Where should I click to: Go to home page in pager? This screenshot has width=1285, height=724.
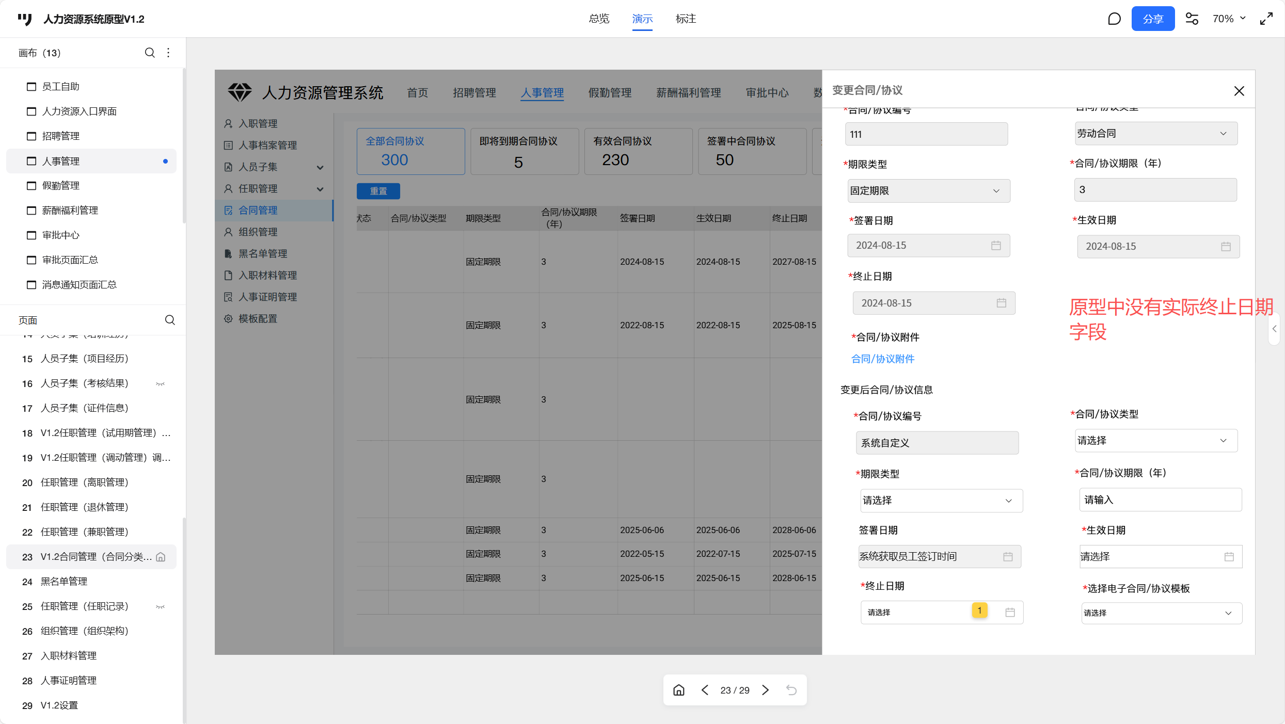click(679, 690)
